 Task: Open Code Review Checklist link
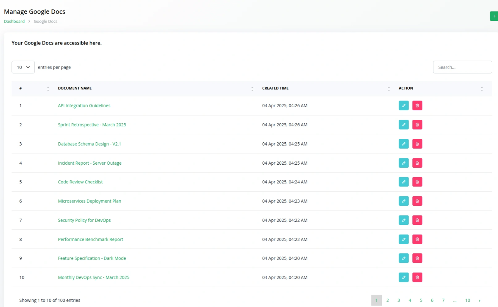(x=80, y=182)
